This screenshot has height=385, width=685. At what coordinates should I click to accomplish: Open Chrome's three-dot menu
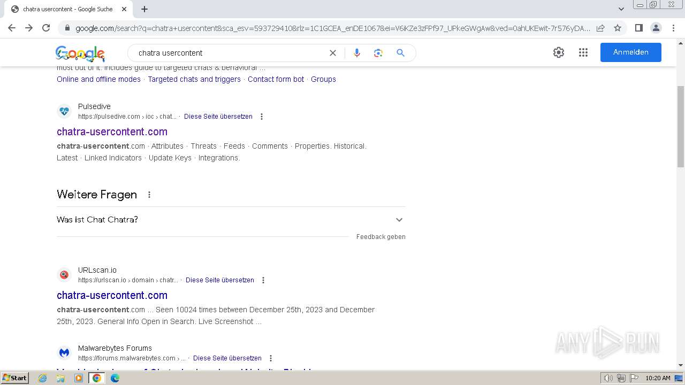pos(673,28)
